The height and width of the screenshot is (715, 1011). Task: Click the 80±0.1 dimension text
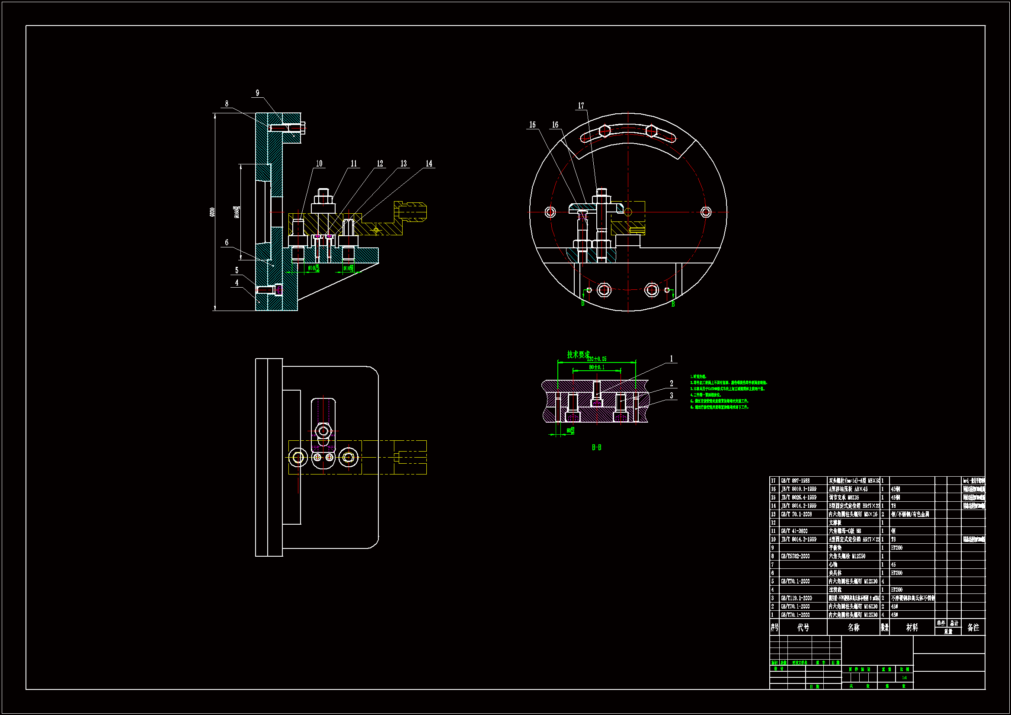click(597, 367)
